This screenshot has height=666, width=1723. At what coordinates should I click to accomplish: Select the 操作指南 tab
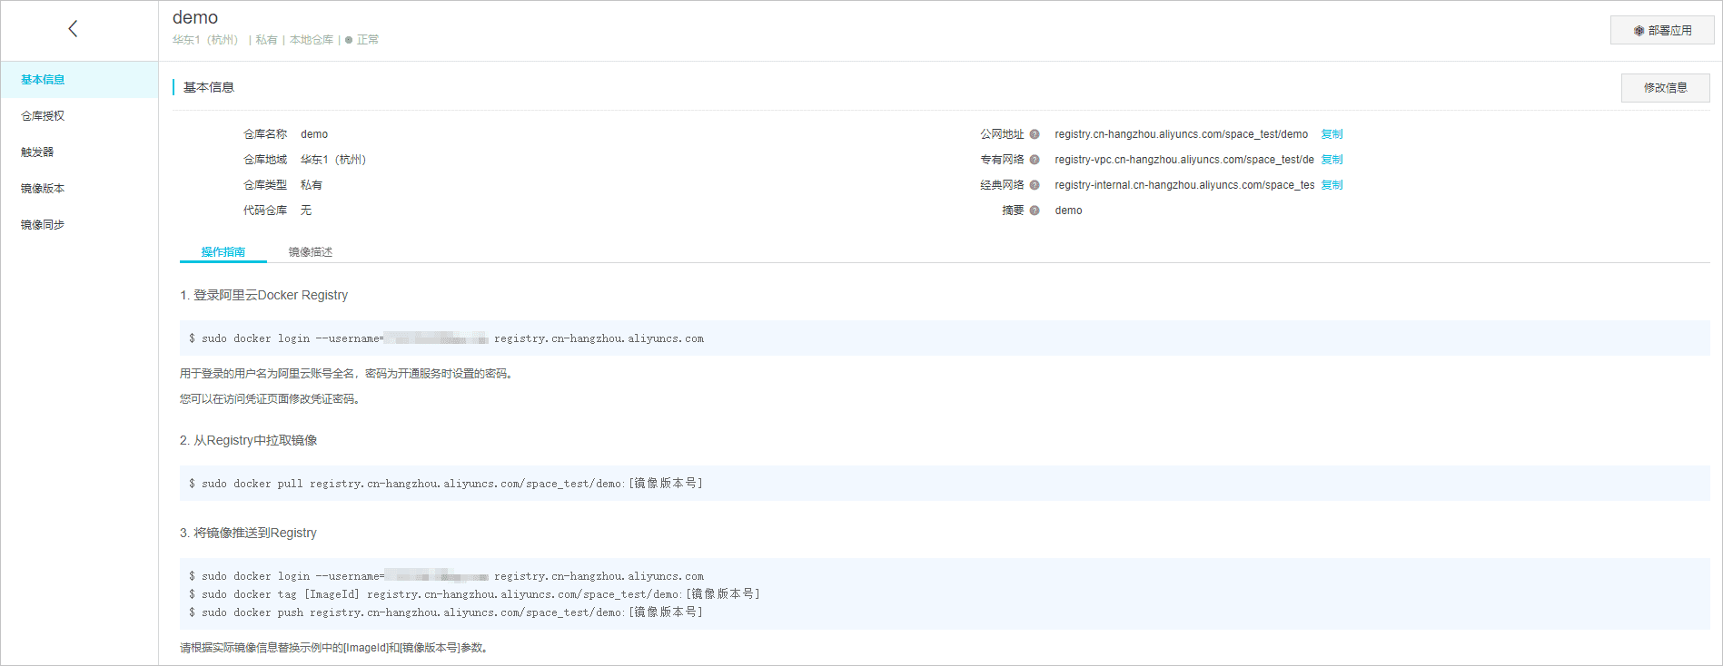point(223,252)
